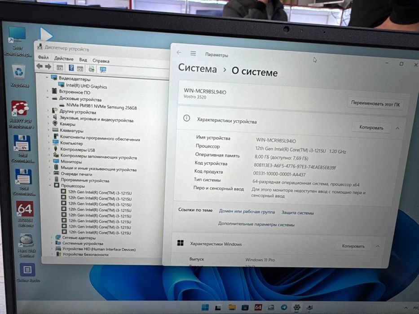Open Файл menu in Device Manager
The image size is (419, 314).
tap(43, 57)
